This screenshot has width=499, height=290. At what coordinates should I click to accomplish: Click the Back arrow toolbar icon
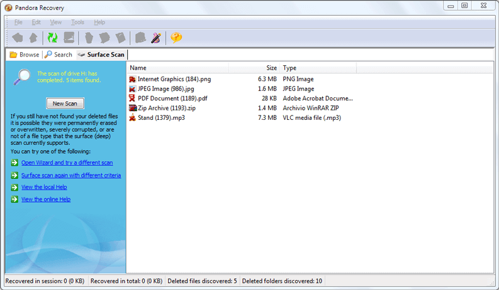point(18,38)
